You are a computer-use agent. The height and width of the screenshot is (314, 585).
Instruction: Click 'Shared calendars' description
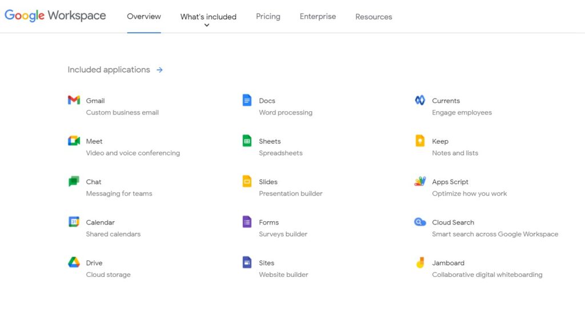tap(113, 234)
